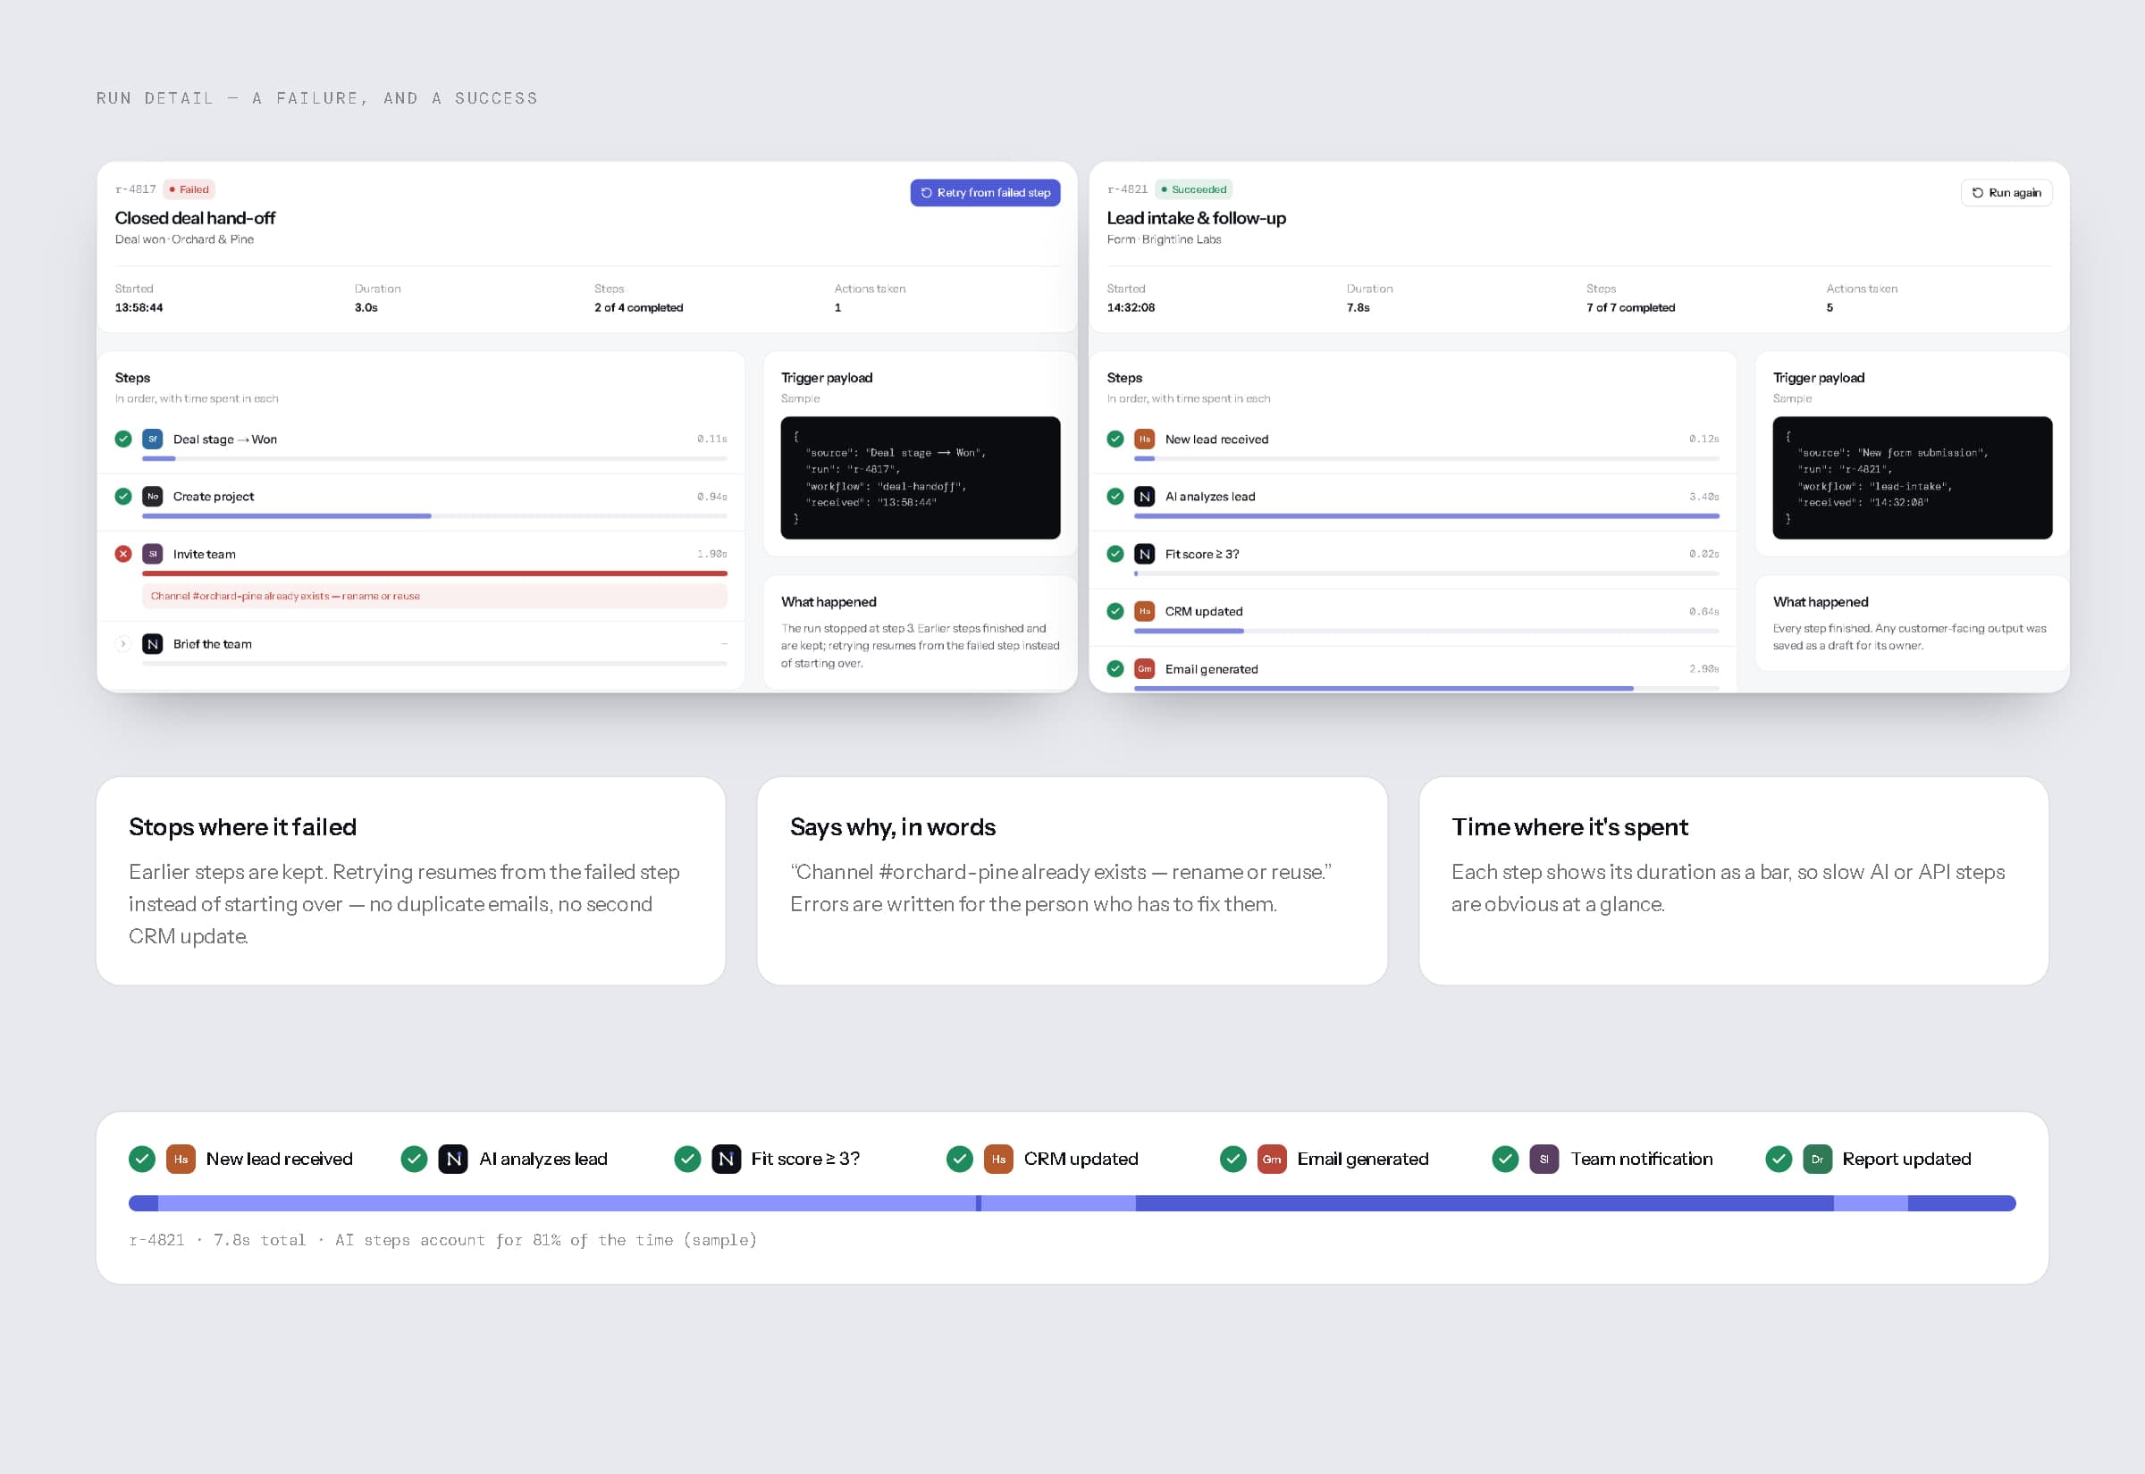Image resolution: width=2145 pixels, height=1474 pixels.
Task: Click Form · Brightline Labs subtitle
Action: pyautogui.click(x=1164, y=239)
